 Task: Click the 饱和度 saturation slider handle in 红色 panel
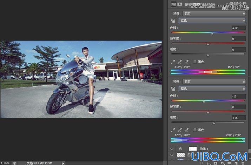point(208,44)
